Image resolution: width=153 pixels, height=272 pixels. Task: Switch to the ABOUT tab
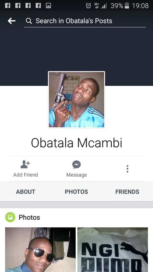25,192
